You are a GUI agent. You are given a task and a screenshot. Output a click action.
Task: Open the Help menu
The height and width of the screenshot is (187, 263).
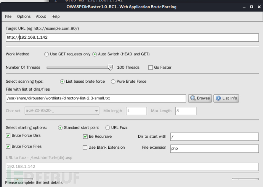click(x=56, y=17)
